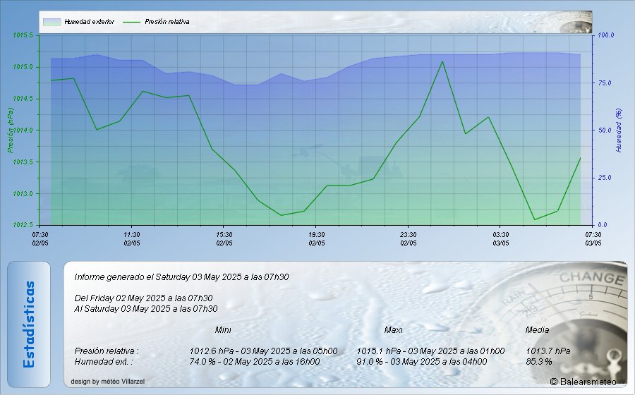This screenshot has height=395, width=635.
Task: Click the pressure line peak near 01h00
Action: 442,62
